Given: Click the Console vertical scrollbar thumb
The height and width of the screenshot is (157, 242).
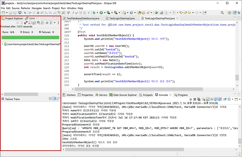Looking at the screenshot, I should (x=239, y=141).
